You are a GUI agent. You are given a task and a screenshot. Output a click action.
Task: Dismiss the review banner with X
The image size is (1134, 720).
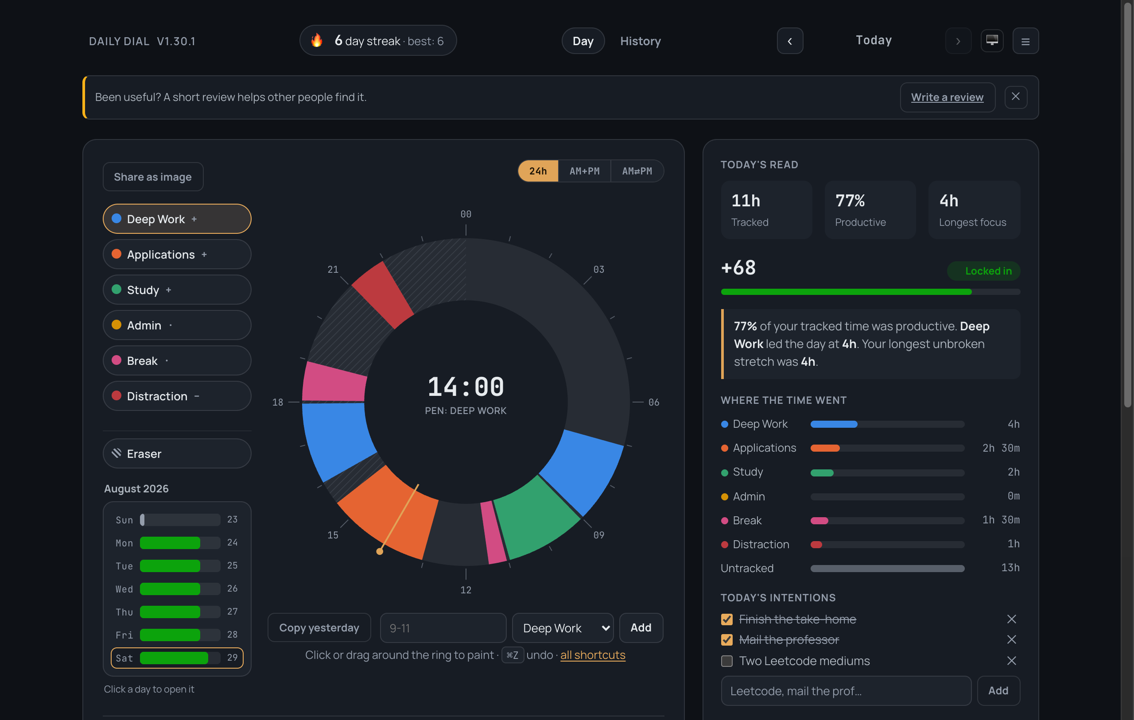click(1015, 97)
